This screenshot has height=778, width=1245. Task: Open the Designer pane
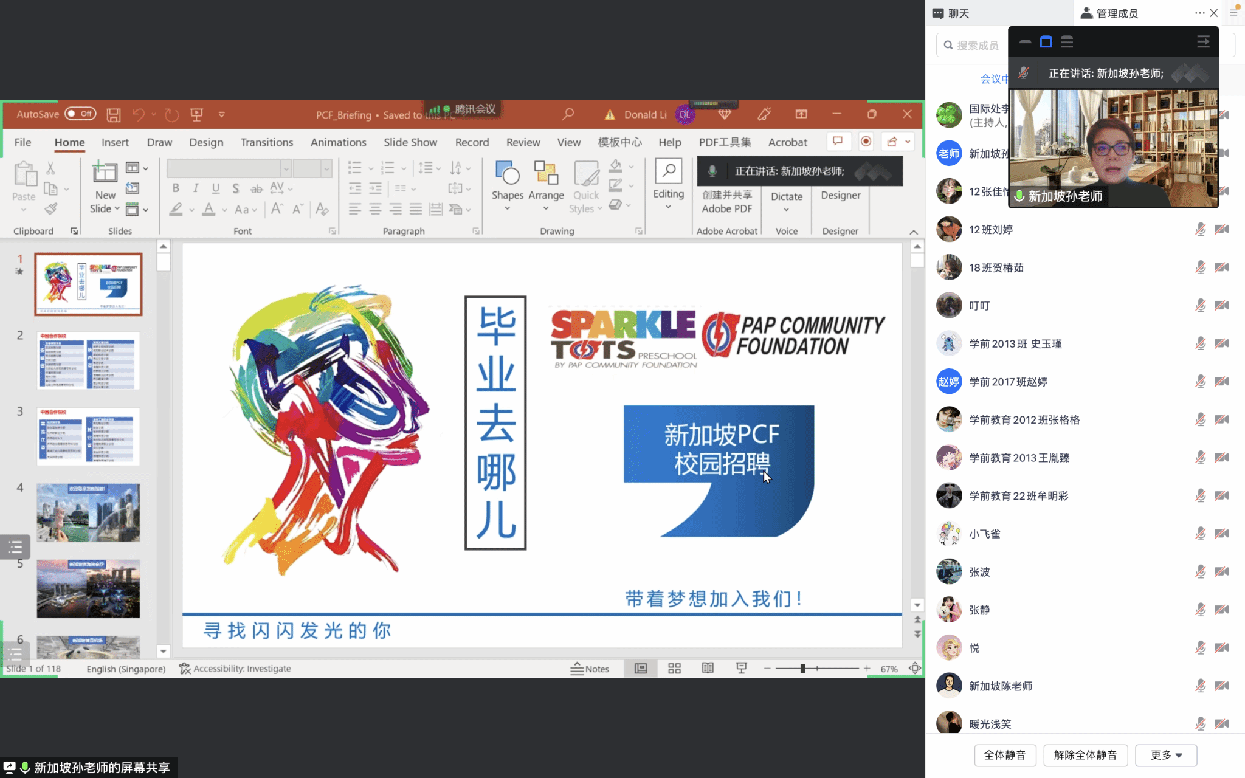coord(840,195)
